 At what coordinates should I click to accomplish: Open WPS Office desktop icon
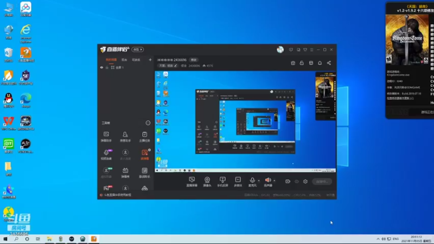pos(9,123)
